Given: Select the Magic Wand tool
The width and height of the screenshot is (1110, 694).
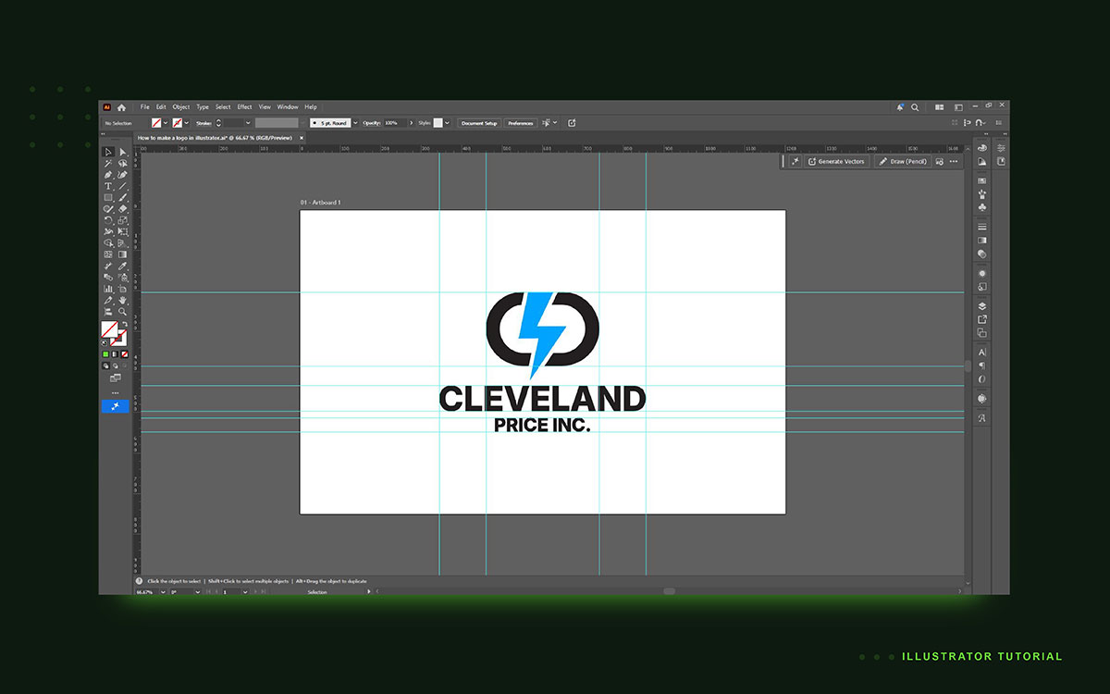Looking at the screenshot, I should (108, 163).
